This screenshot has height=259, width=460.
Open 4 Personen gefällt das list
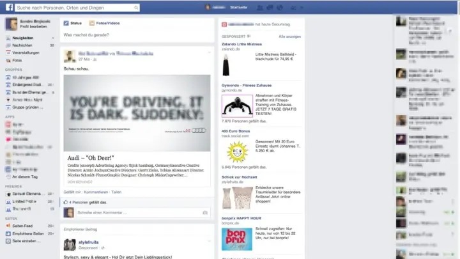tap(88, 202)
